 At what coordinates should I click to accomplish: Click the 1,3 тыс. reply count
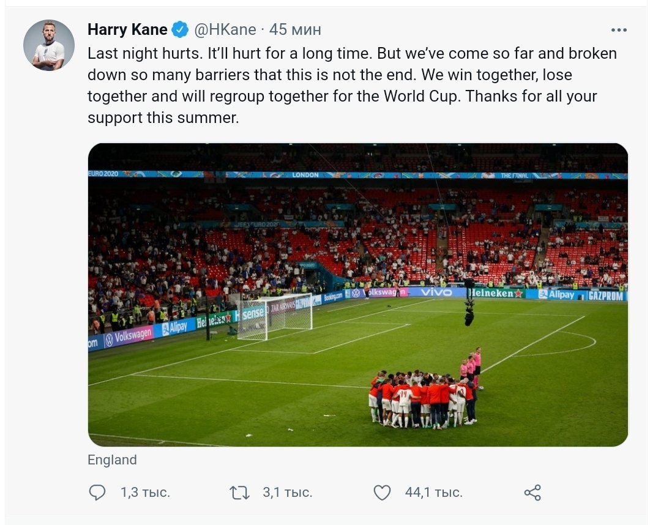145,493
